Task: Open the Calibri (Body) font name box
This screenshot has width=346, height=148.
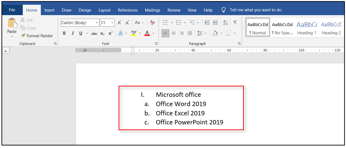Action: pyautogui.click(x=80, y=22)
